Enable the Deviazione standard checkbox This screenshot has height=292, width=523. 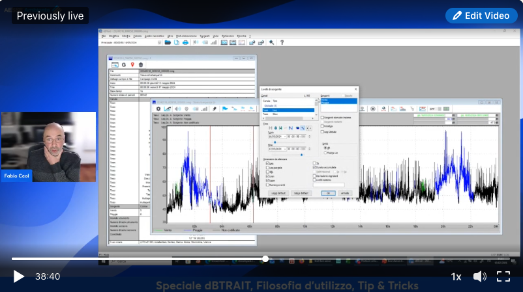click(x=314, y=176)
